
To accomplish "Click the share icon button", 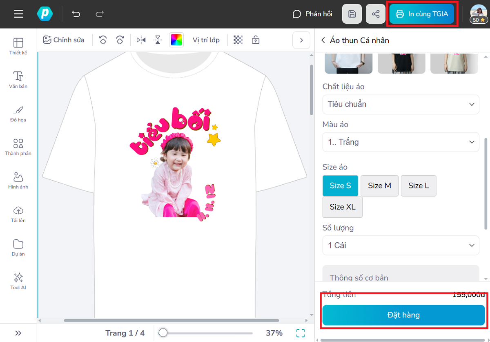I will click(x=376, y=14).
